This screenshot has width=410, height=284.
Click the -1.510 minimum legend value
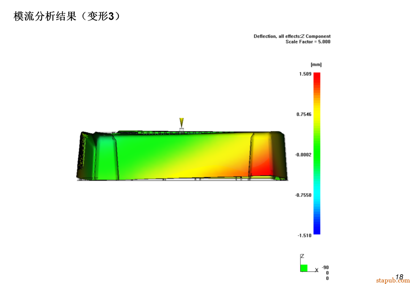tap(304, 235)
